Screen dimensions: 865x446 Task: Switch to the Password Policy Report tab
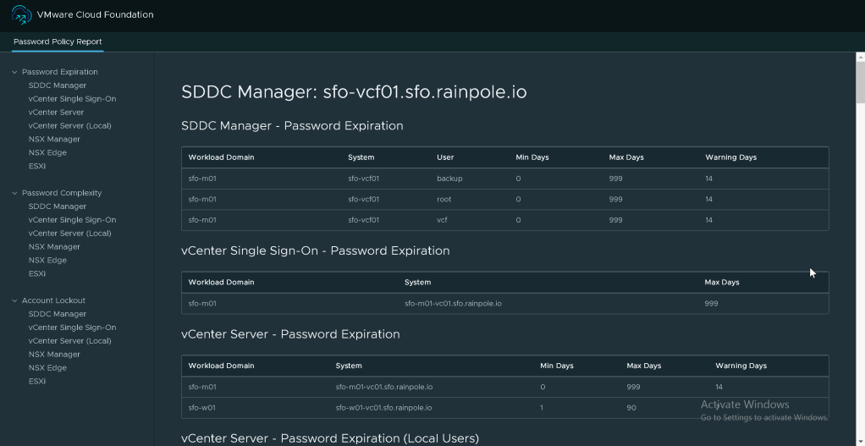point(58,41)
